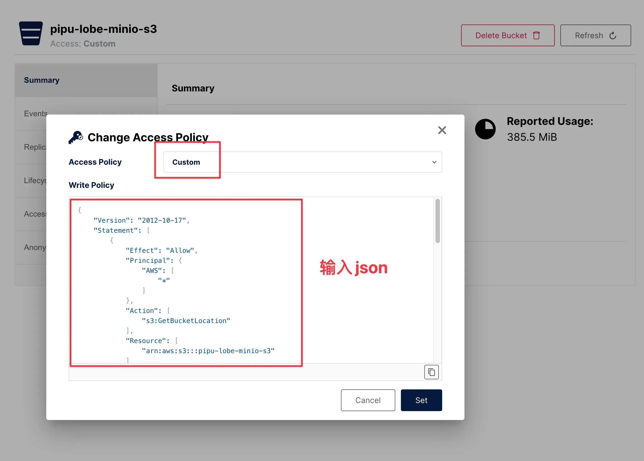Image resolution: width=644 pixels, height=461 pixels.
Task: Click the circular refresh arrow icon
Action: point(612,35)
